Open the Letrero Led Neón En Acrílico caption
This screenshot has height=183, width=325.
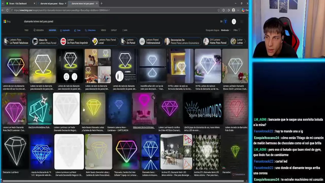point(170,129)
